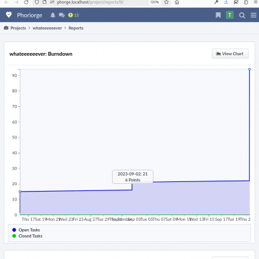Select the Reports breadcrumb item
The height and width of the screenshot is (259, 259).
tap(76, 28)
